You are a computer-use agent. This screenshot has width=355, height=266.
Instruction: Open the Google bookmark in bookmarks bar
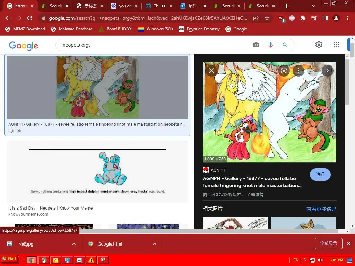236,29
